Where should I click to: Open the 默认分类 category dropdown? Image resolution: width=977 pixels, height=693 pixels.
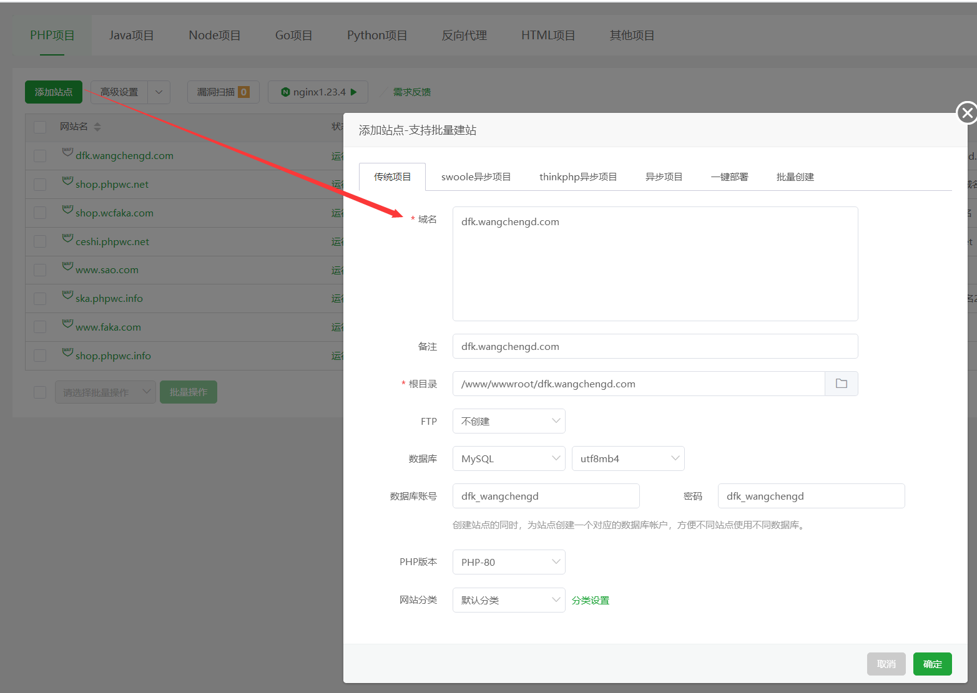[509, 600]
